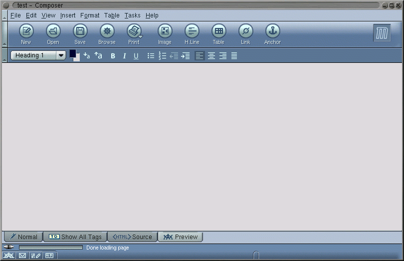Toggle underline formatting
This screenshot has width=404, height=261.
point(136,56)
